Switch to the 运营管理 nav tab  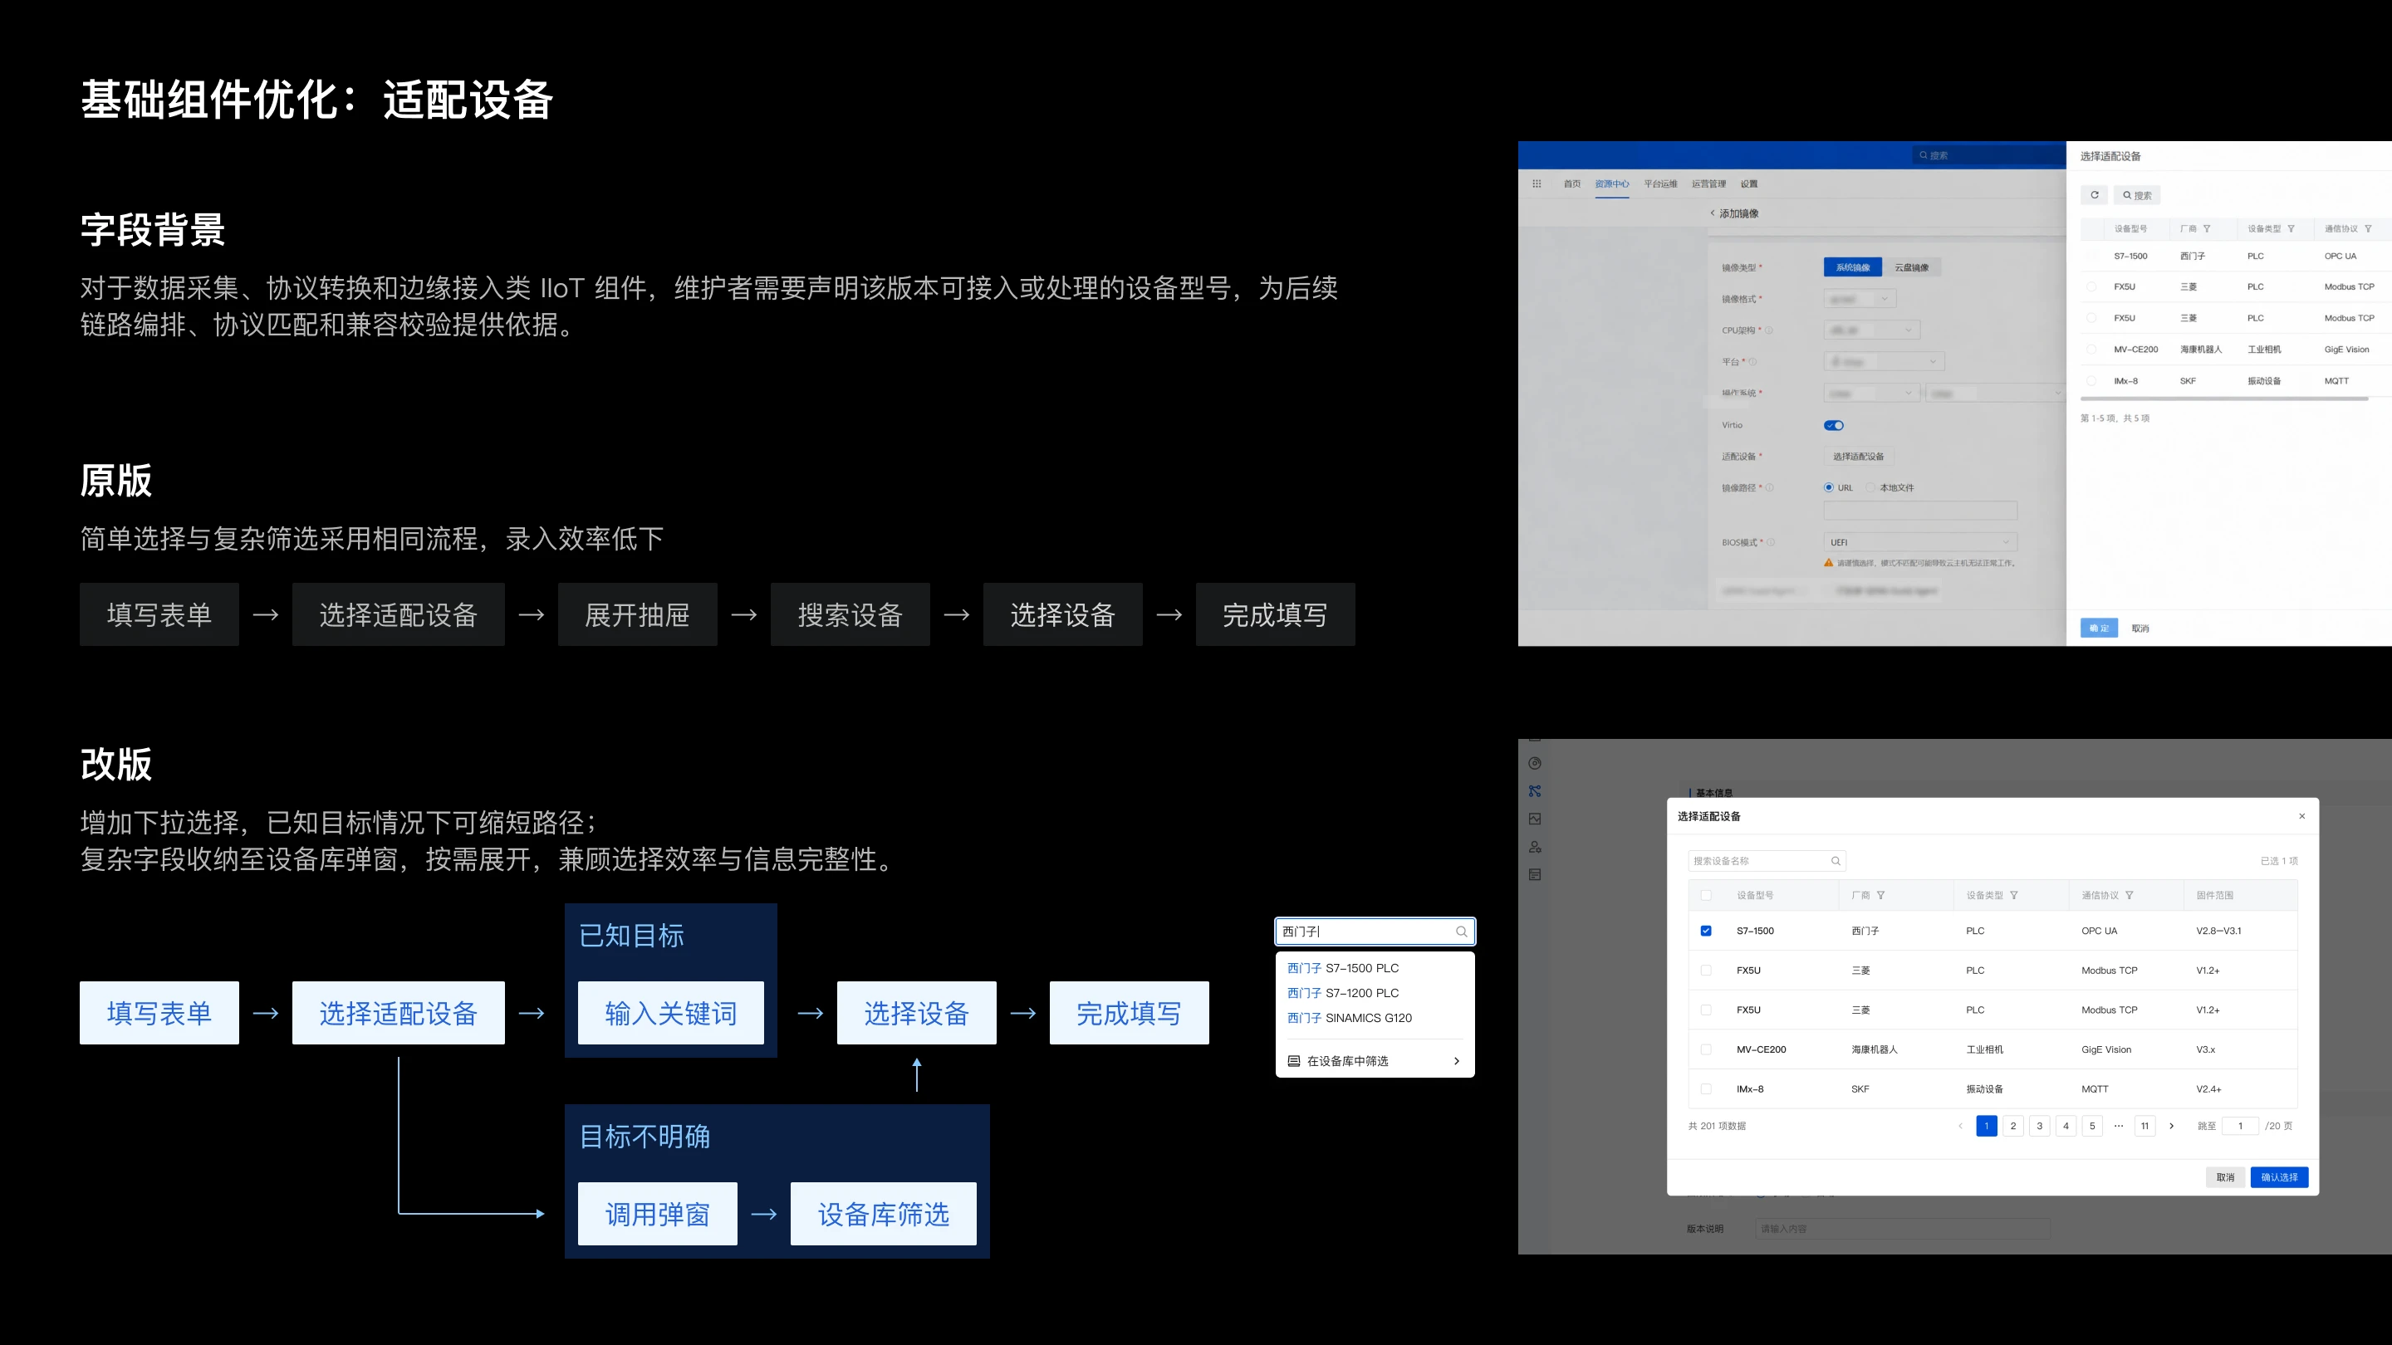click(1708, 183)
